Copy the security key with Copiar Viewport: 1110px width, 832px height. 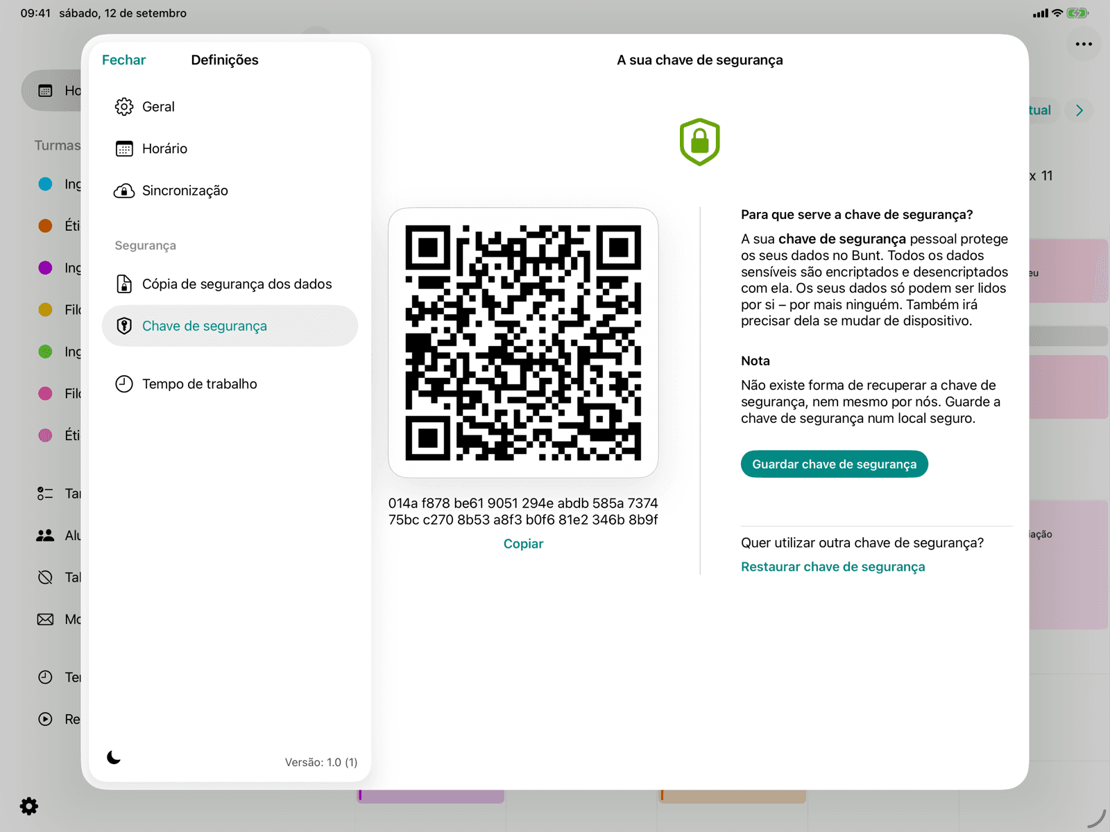click(x=523, y=544)
